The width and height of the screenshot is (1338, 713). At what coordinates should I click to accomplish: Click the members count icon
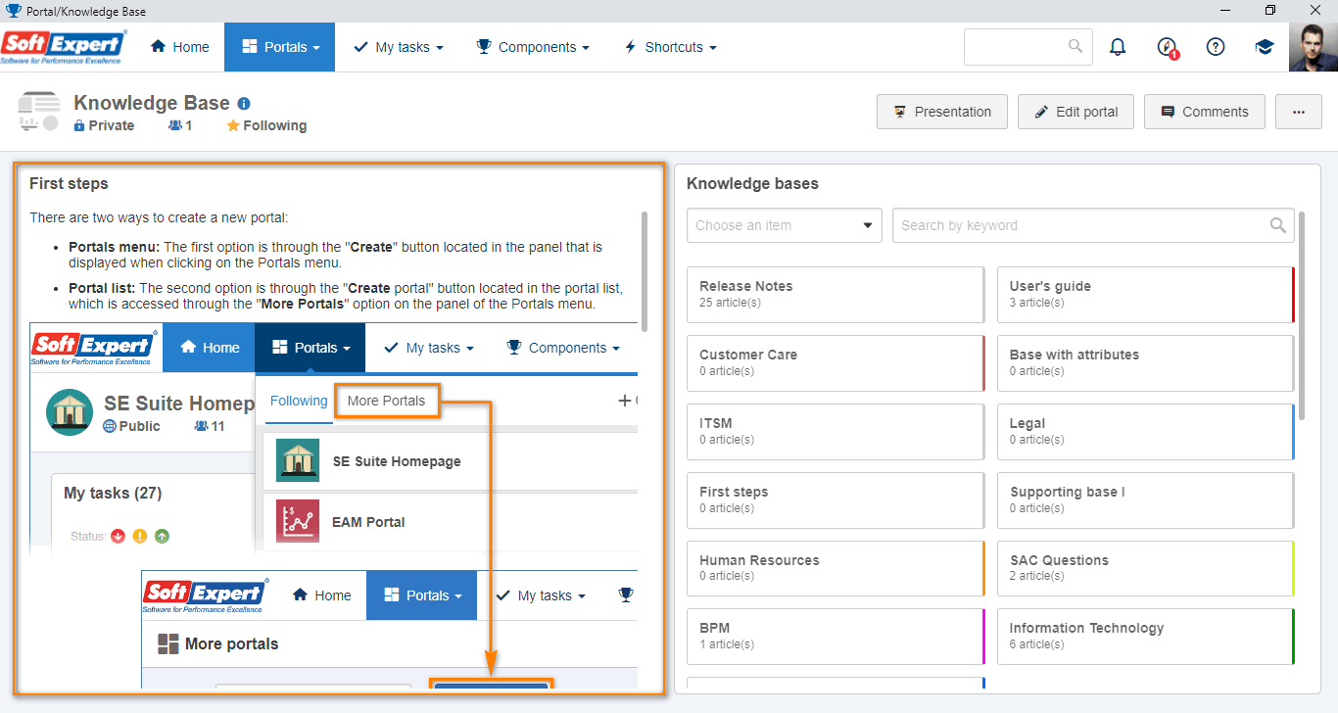click(x=175, y=125)
